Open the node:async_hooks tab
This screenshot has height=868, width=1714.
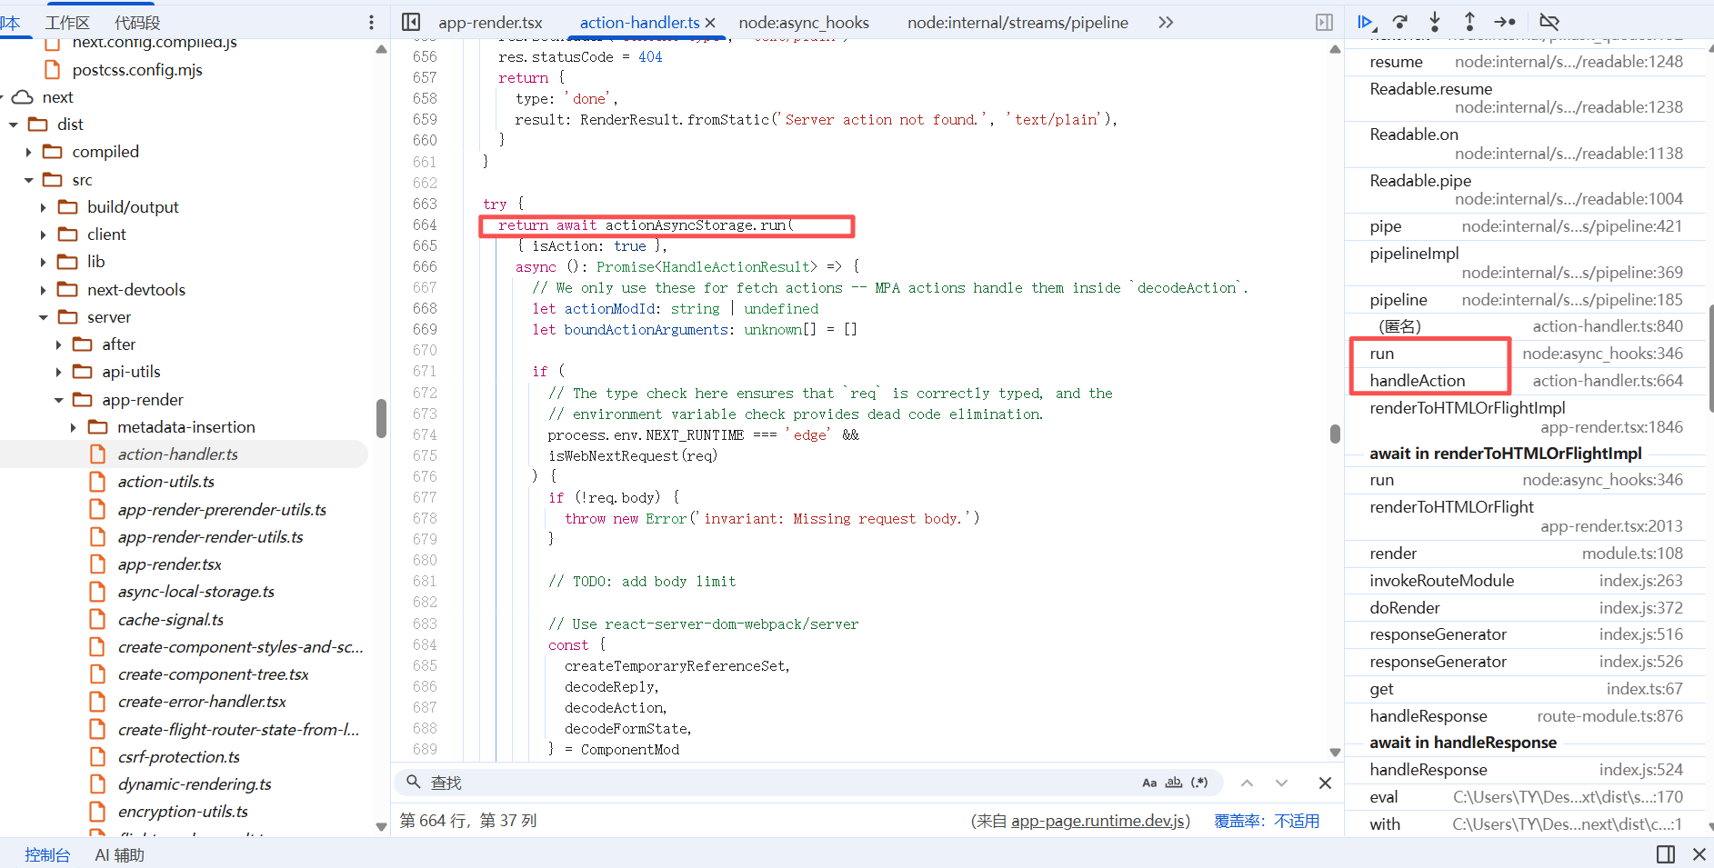pyautogui.click(x=804, y=23)
